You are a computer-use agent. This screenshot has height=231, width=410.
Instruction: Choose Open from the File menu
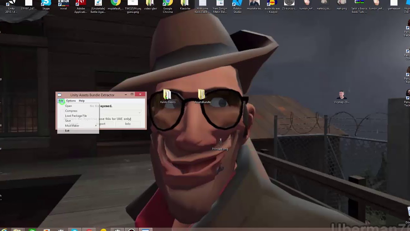78,106
